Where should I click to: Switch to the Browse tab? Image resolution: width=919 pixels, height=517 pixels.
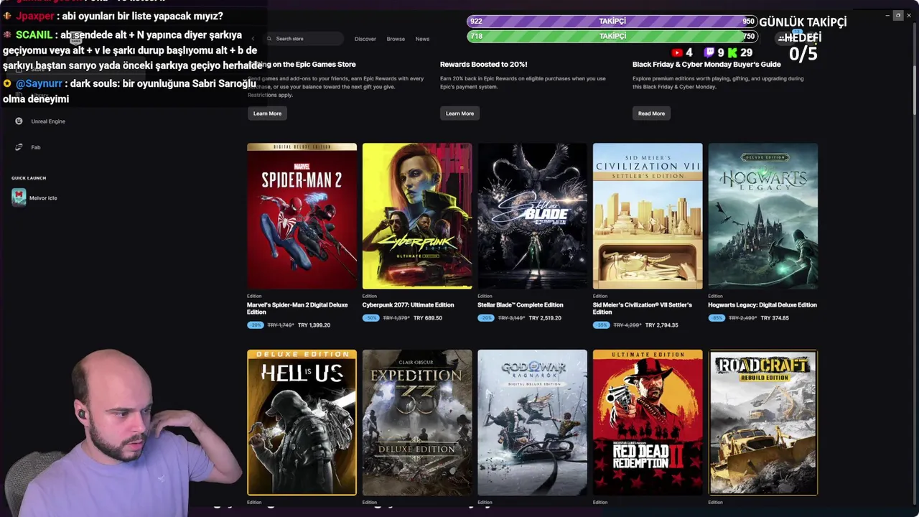click(x=396, y=39)
